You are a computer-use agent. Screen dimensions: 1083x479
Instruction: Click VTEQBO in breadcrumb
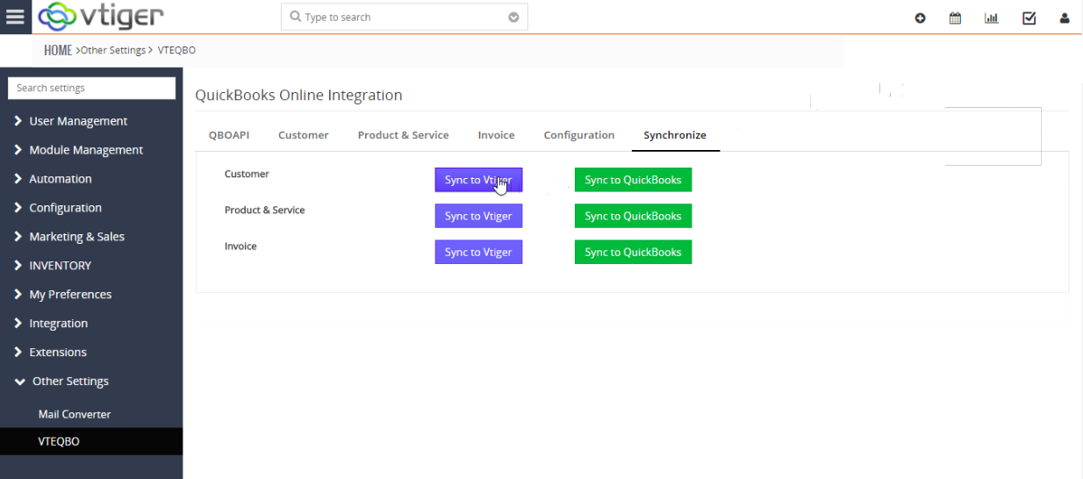tap(176, 50)
